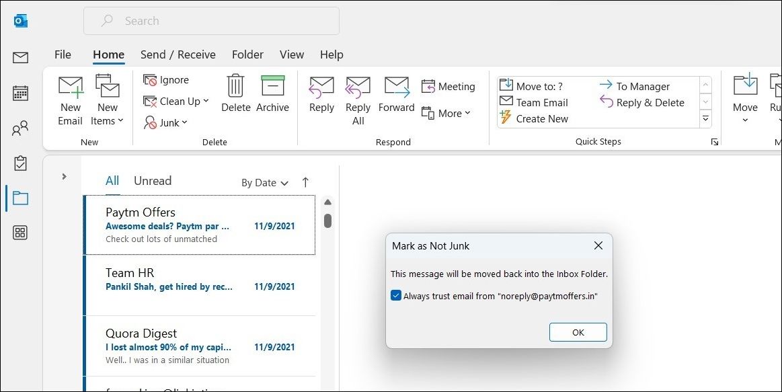Create a Meeting from this message
This screenshot has height=392, width=782.
(x=449, y=86)
